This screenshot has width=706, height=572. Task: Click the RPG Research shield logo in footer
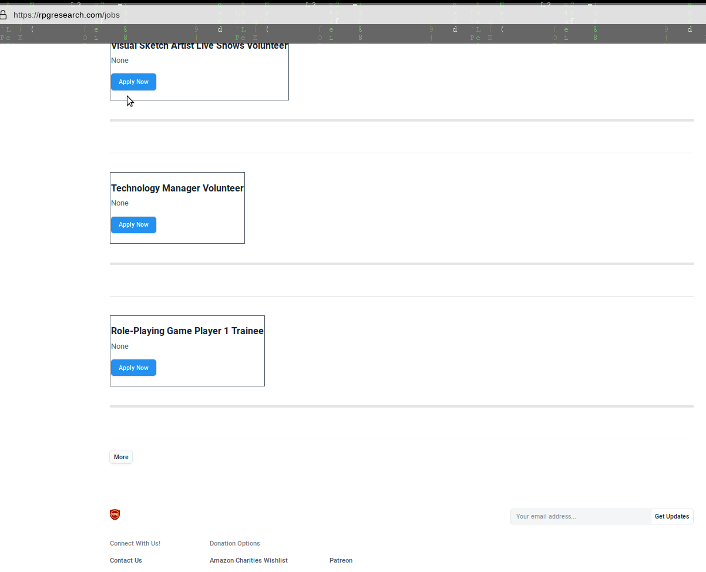pyautogui.click(x=115, y=515)
